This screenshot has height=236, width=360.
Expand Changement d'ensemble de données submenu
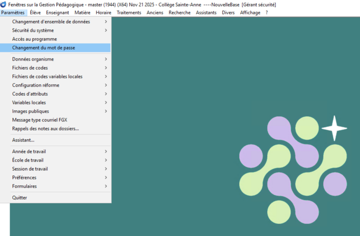[x=51, y=22]
